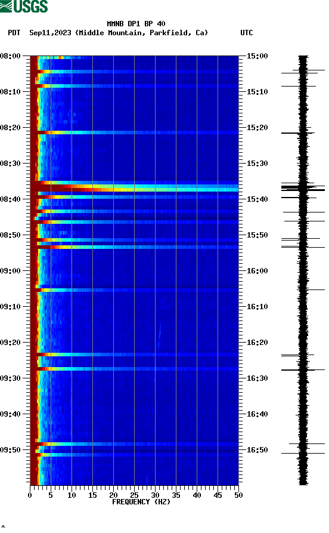The width and height of the screenshot is (329, 533).
Task: Click the spectrogram event band near 08:53
Action: [135, 247]
